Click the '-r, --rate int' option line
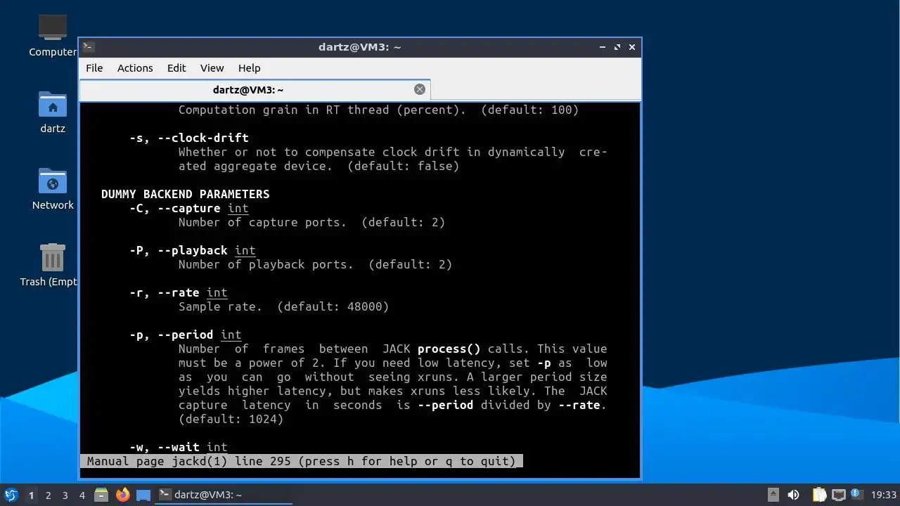 (x=179, y=292)
